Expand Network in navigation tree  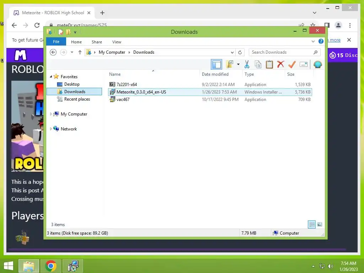pyautogui.click(x=51, y=129)
